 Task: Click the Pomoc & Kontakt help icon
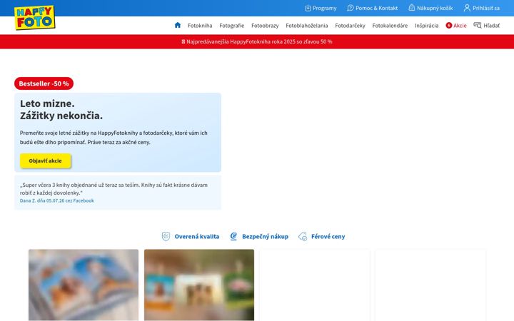351,8
